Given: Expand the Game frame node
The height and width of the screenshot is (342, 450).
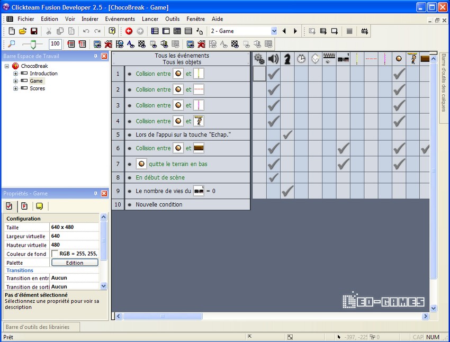Looking at the screenshot, I should (x=15, y=81).
